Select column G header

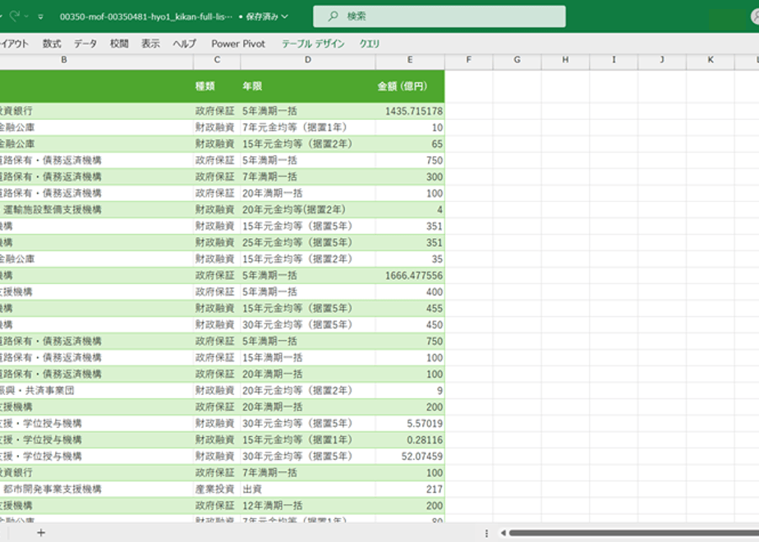click(517, 59)
